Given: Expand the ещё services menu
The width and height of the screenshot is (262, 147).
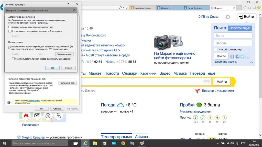Looking at the screenshot, I should (x=212, y=73).
